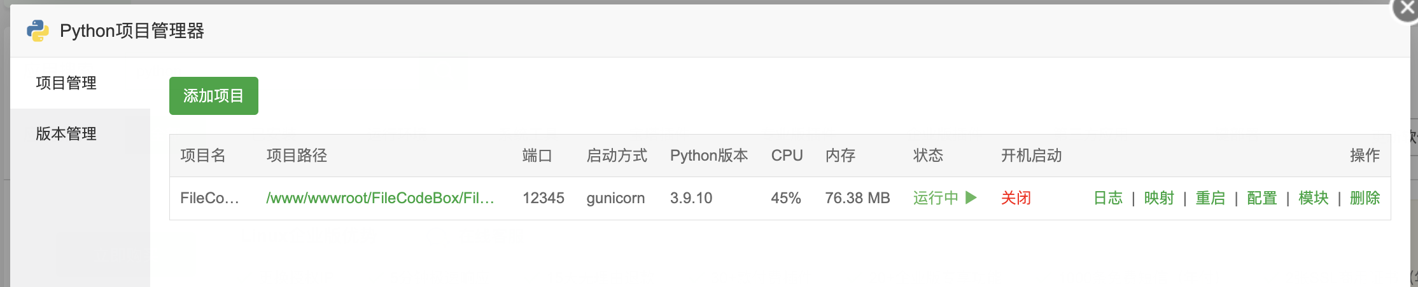Open the 配置 settings link

(1262, 198)
